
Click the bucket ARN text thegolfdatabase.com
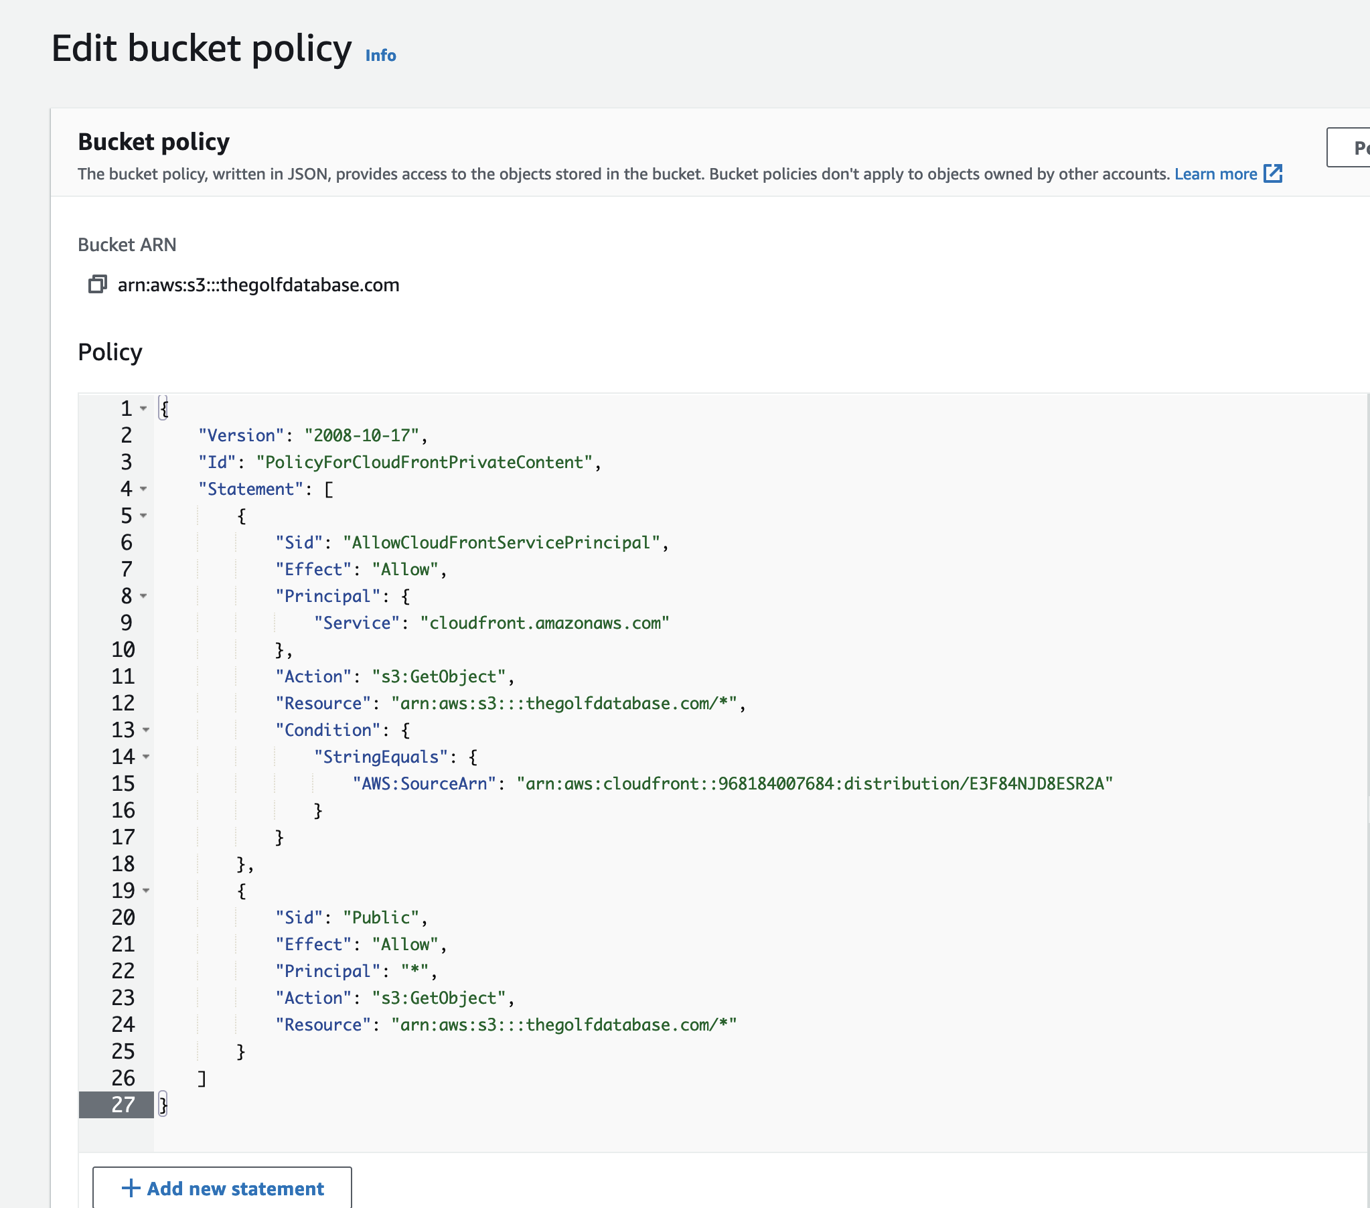click(x=258, y=285)
